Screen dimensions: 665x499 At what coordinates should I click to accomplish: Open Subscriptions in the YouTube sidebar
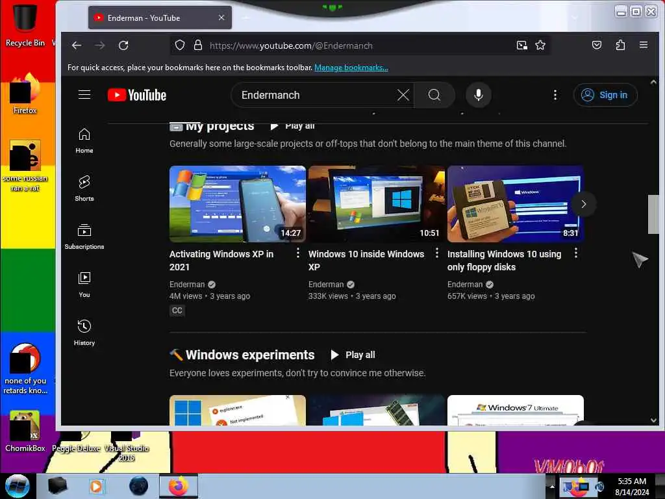point(84,237)
